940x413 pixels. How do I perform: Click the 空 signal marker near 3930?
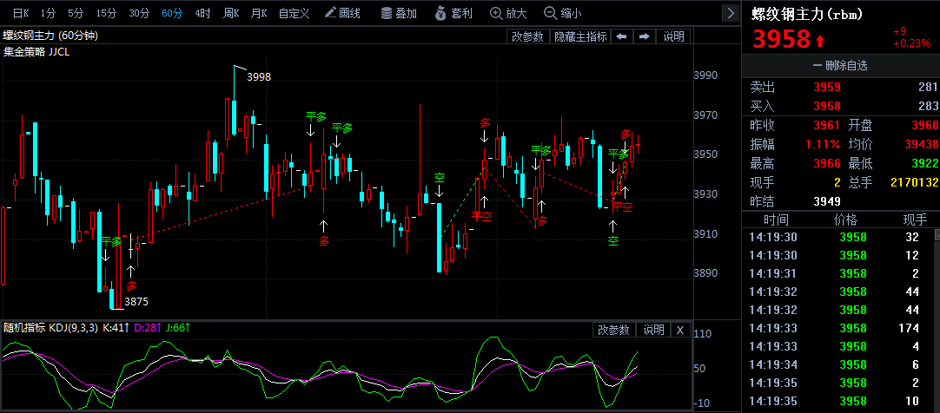click(x=439, y=177)
